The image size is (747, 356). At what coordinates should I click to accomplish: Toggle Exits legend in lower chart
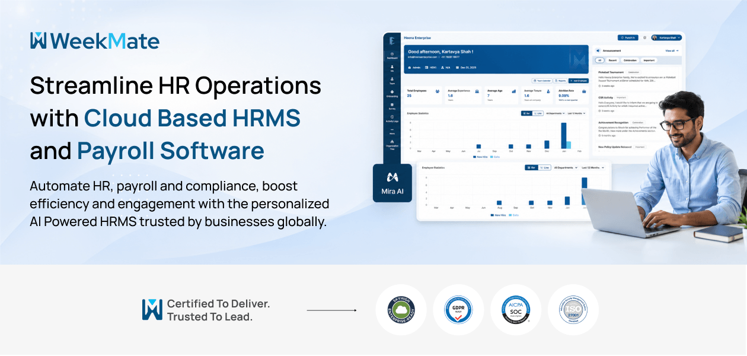(x=514, y=215)
